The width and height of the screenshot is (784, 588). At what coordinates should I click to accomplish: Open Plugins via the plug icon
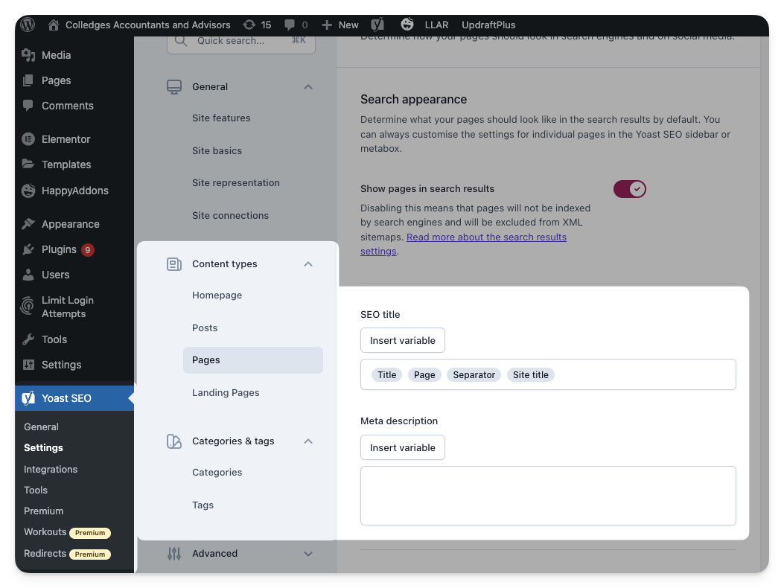tap(28, 249)
